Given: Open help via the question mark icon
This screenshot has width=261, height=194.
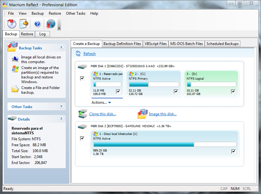Looking at the screenshot, I should coord(38,24).
